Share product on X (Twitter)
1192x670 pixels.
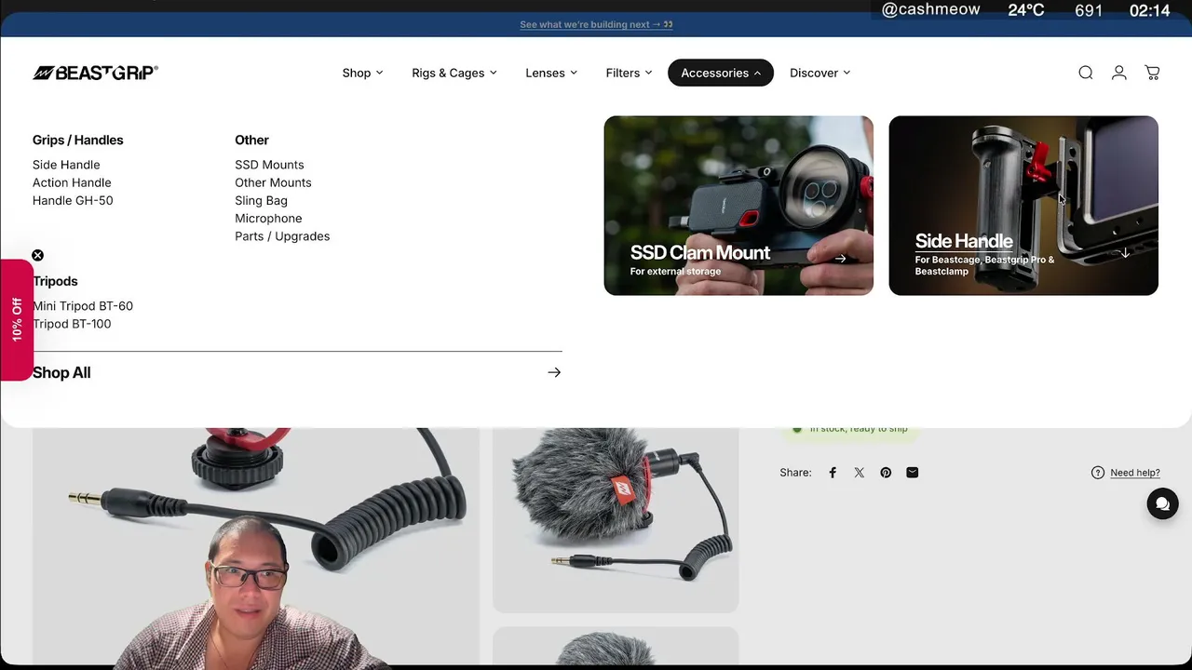click(x=860, y=473)
